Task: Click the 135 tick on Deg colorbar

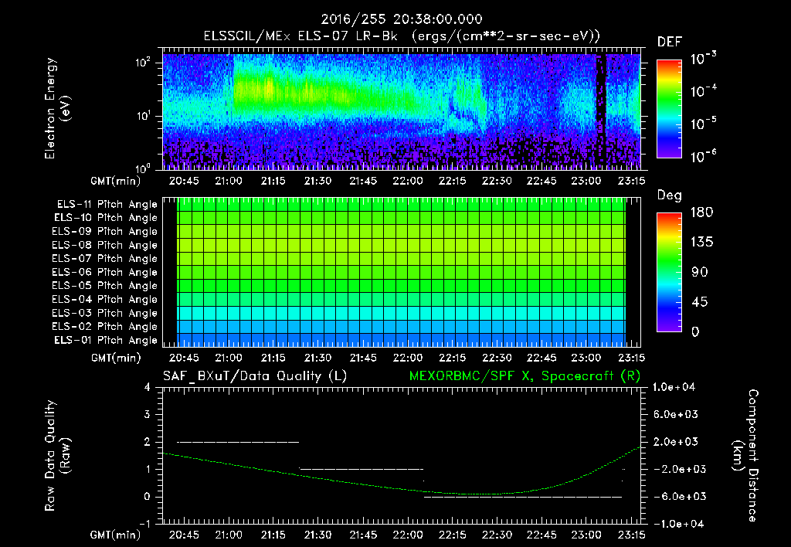Action: [x=701, y=242]
